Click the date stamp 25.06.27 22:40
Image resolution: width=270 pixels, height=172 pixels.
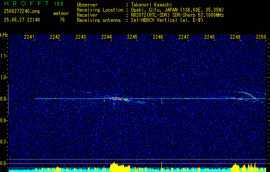(x=22, y=20)
